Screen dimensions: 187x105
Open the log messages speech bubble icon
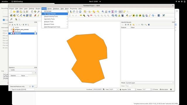tap(171, 90)
